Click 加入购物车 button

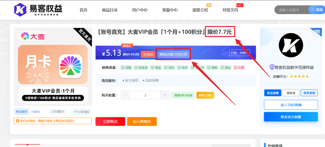point(142,122)
